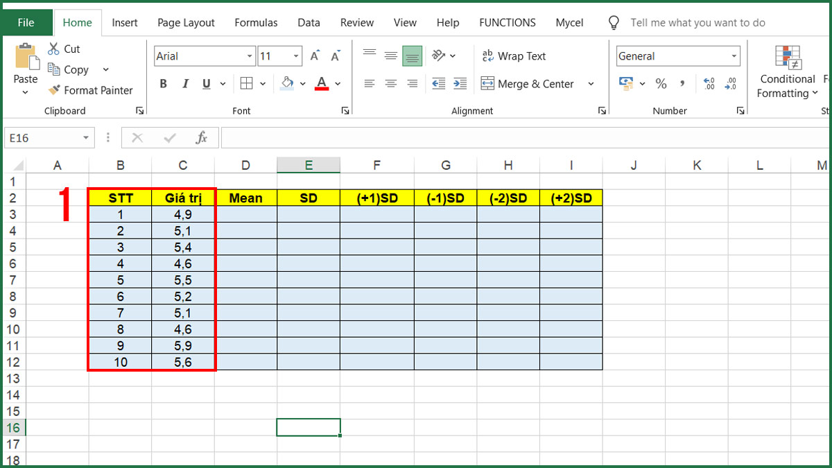Switch to the Formulas ribbon tab
This screenshot has width=832, height=468.
coord(256,22)
